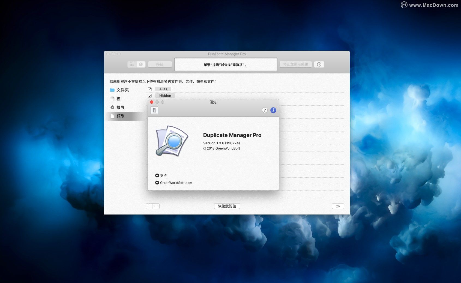Click the 掃描 scan button
Image resolution: width=461 pixels, height=283 pixels.
coord(160,64)
